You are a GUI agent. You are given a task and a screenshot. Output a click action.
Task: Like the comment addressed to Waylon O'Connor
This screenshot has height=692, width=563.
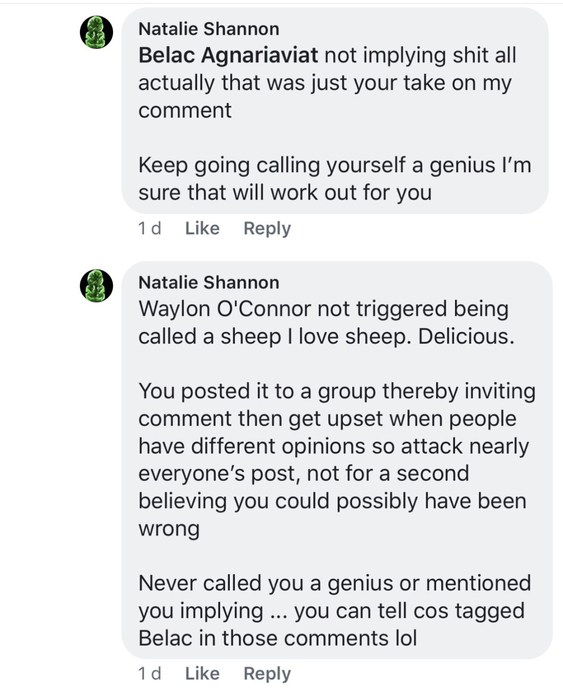pos(202,674)
